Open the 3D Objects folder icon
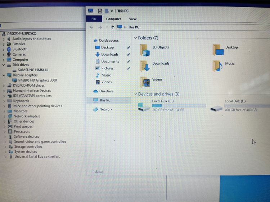Screen dimensions: 270x202 pos(144,50)
